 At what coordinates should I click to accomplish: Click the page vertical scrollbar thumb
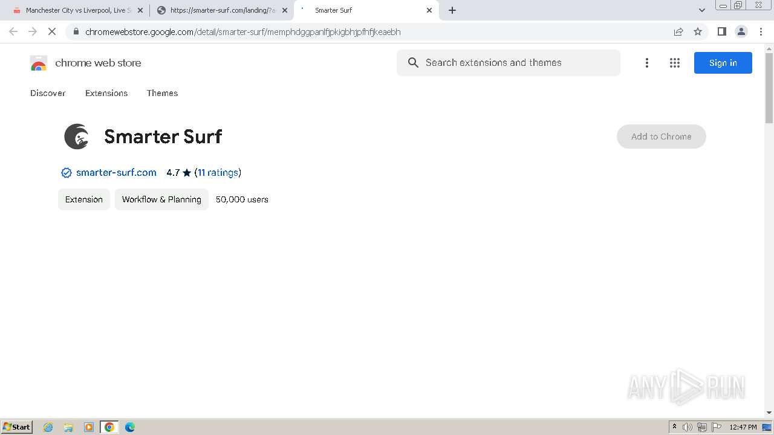coord(769,88)
